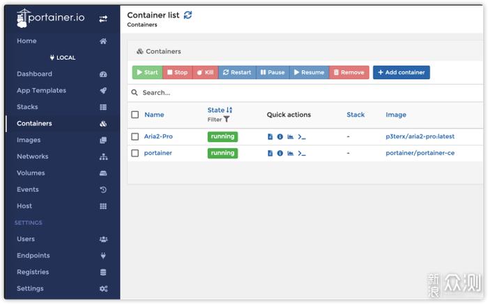The image size is (488, 304).
Task: Check the portainer row checkbox
Action: 135,153
